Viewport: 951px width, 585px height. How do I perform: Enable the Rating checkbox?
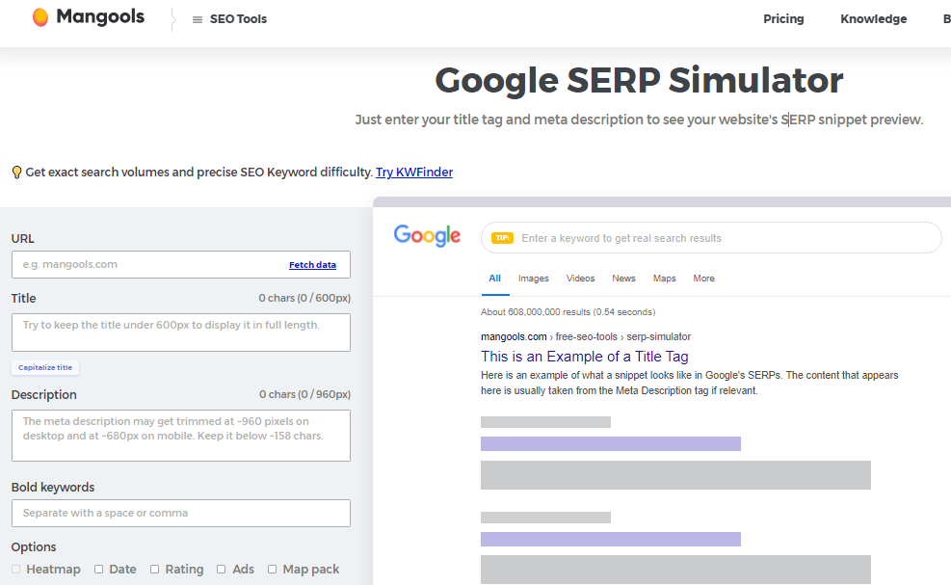pos(155,570)
